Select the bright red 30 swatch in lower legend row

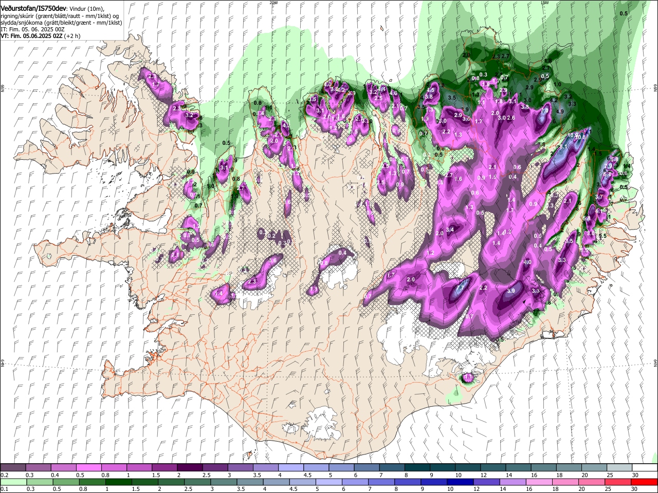pos(644,482)
